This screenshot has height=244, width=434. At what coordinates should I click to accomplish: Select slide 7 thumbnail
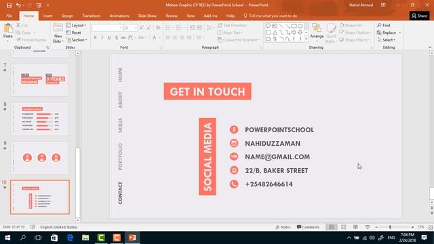click(40, 80)
